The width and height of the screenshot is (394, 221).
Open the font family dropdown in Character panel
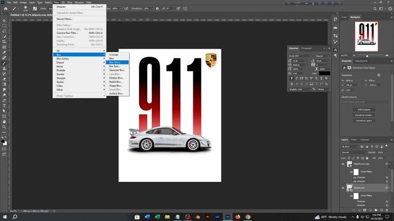click(300, 56)
